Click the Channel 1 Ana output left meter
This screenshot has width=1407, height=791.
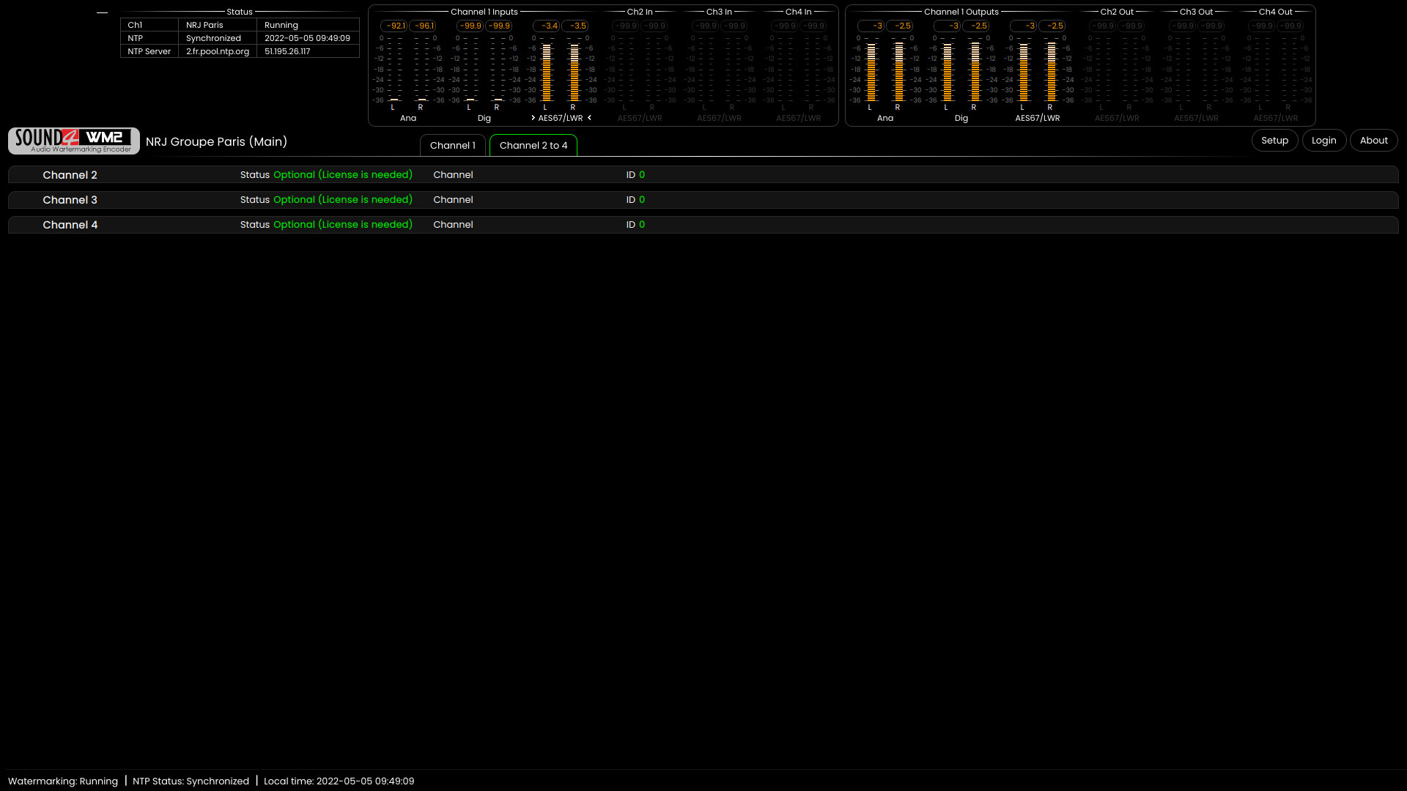pyautogui.click(x=871, y=72)
